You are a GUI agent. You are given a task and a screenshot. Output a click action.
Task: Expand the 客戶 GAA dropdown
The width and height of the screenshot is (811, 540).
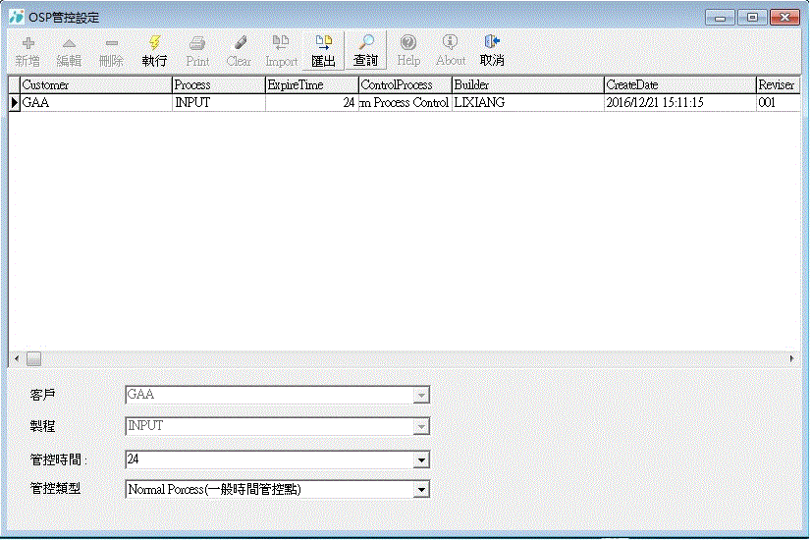click(421, 395)
